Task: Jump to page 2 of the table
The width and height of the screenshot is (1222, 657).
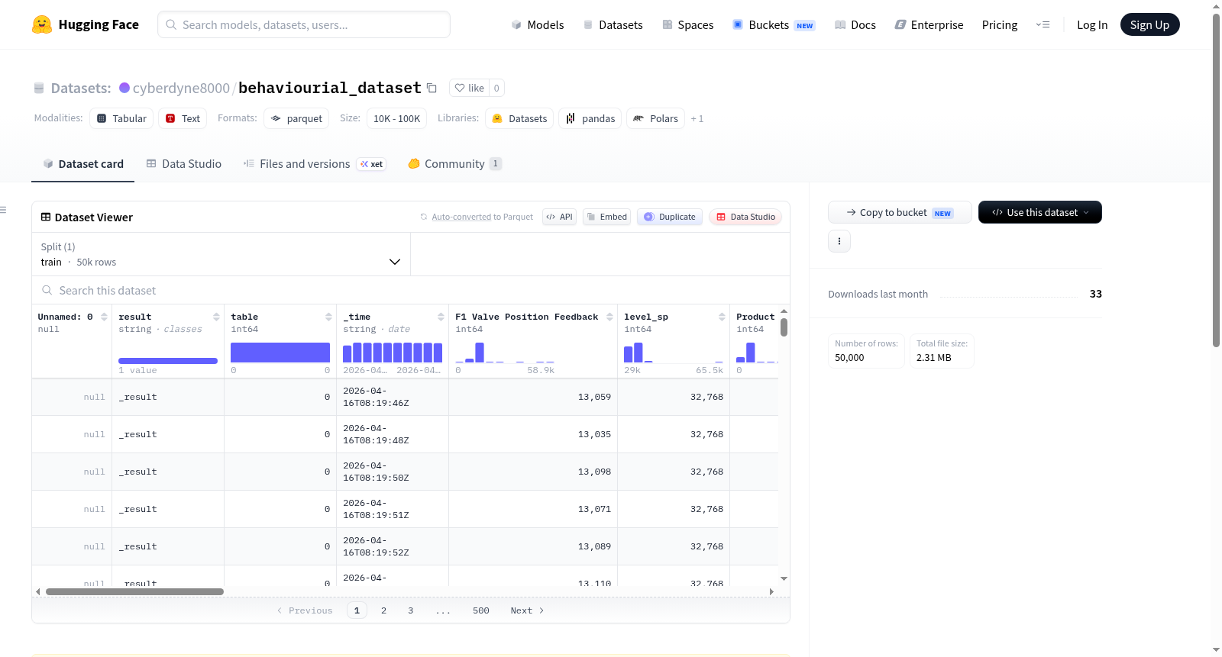Action: [x=383, y=610]
